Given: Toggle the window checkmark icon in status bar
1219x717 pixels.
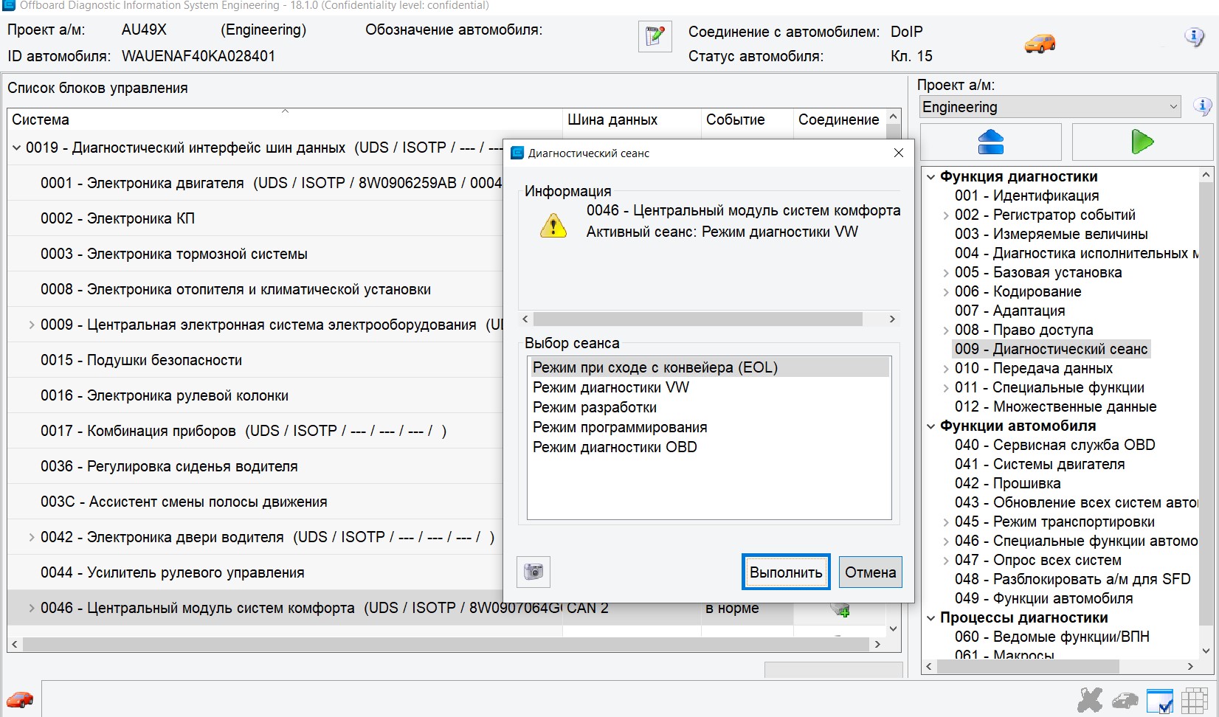Looking at the screenshot, I should tap(1159, 700).
